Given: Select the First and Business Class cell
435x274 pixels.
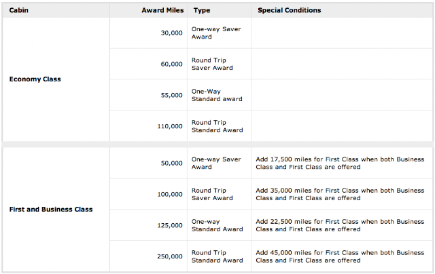Looking at the screenshot, I should coord(51,209).
